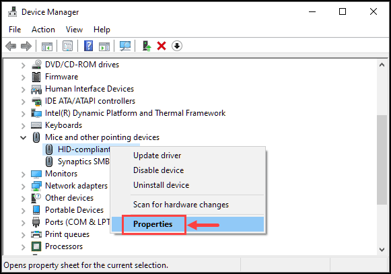Click the Disable device down-arrow icon

tap(177, 46)
